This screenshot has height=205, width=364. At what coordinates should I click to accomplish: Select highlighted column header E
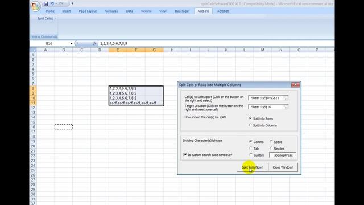pyautogui.click(x=118, y=50)
